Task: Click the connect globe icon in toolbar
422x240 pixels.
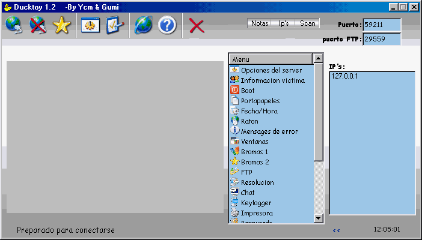Action: (x=13, y=26)
